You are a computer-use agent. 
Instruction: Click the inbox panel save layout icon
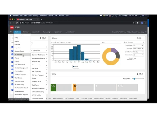pyautogui.click(x=43, y=38)
